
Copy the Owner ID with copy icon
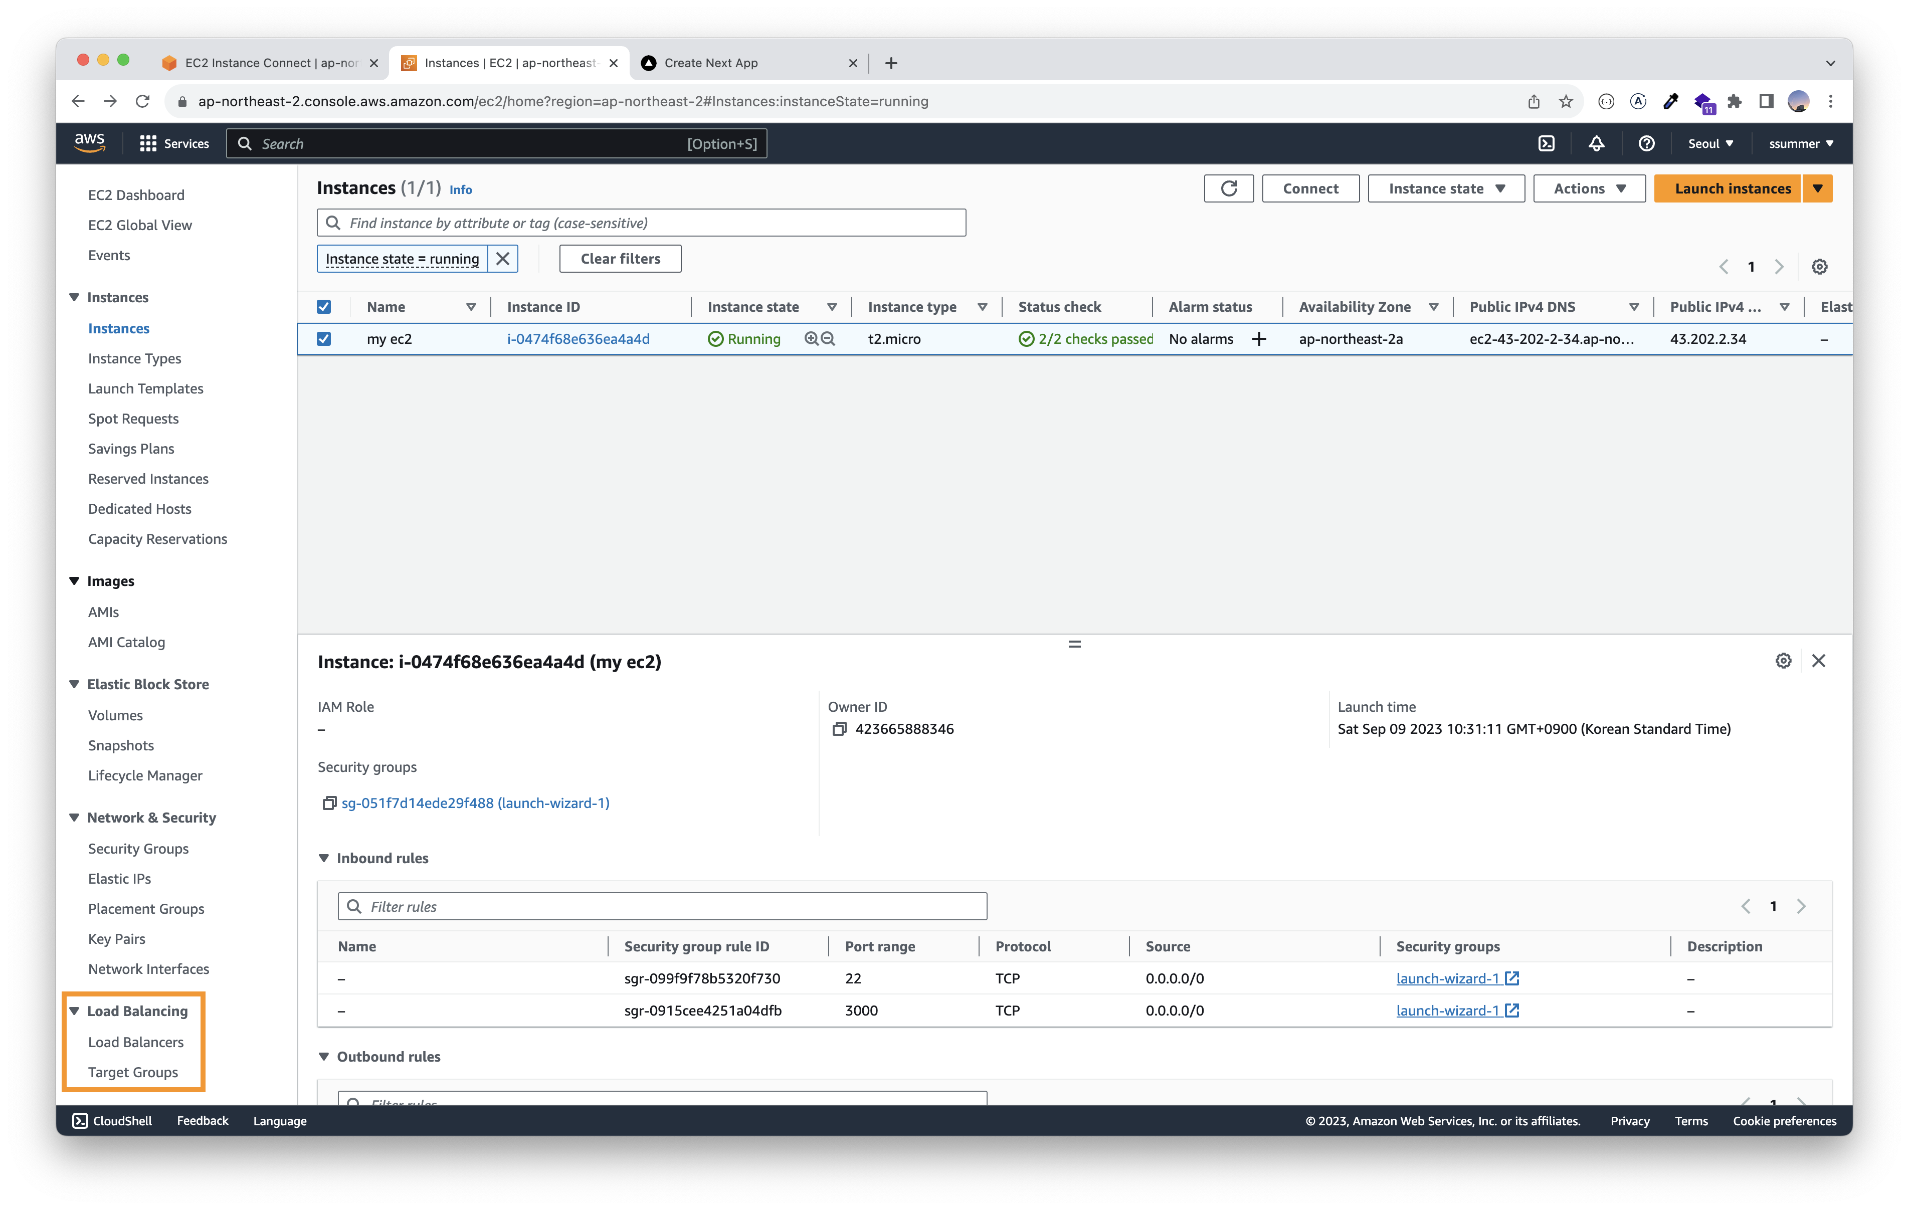(x=839, y=729)
